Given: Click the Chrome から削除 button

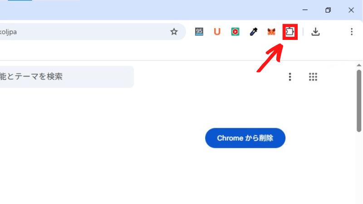Looking at the screenshot, I should 245,138.
